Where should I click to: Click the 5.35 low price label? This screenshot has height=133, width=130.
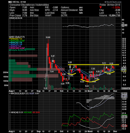[x=46, y=88]
